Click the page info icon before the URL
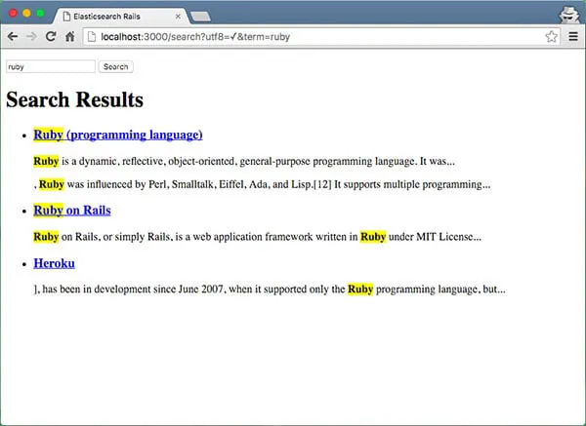This screenshot has height=426, width=586. (92, 36)
